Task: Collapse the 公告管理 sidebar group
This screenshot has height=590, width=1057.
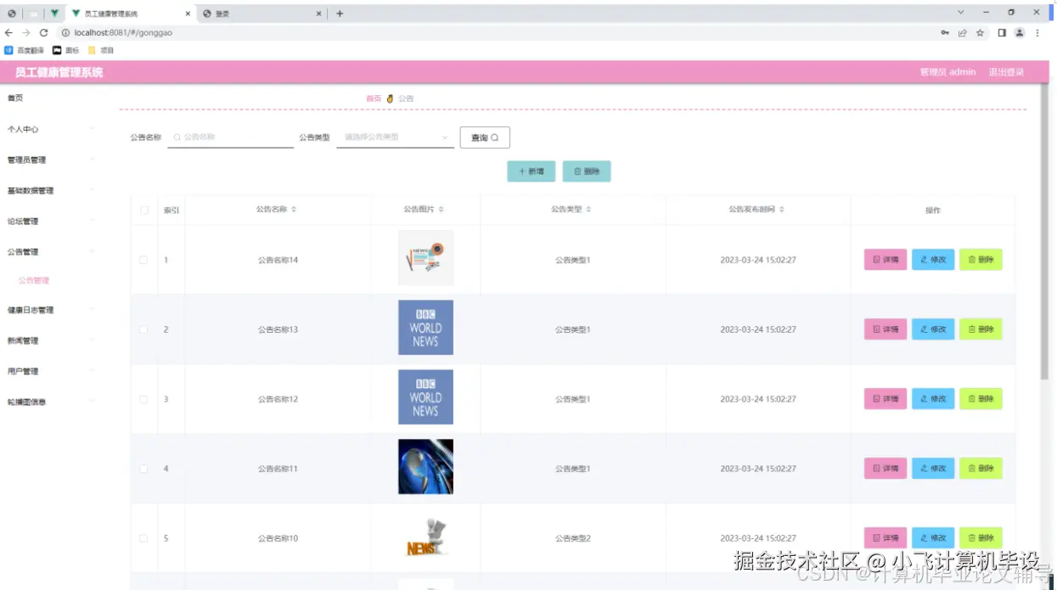Action: pos(51,251)
